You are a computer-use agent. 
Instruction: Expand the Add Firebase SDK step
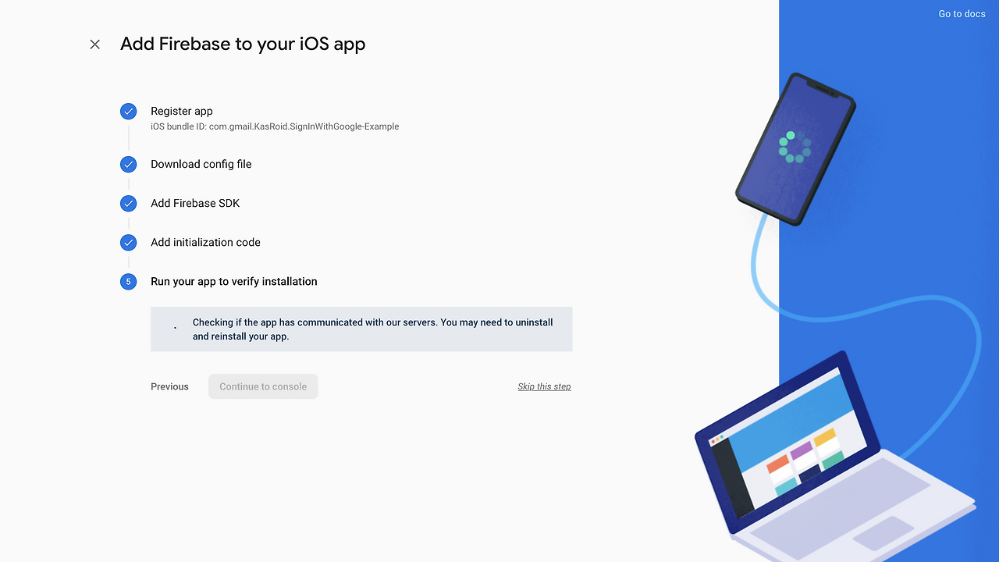pyautogui.click(x=195, y=203)
